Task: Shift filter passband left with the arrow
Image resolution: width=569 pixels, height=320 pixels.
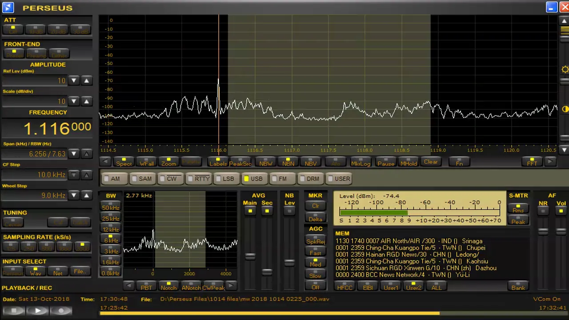Action: point(129,286)
